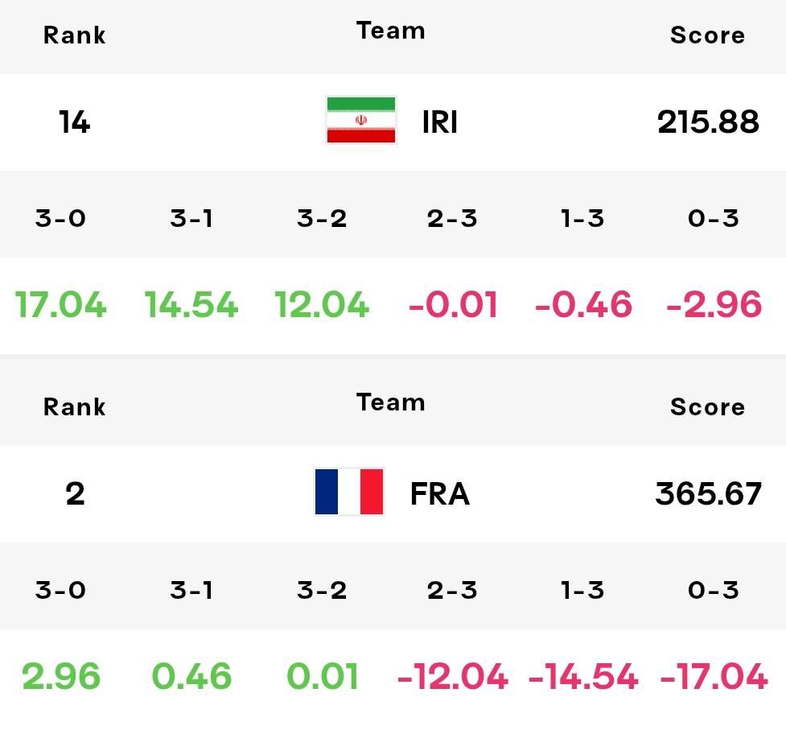This screenshot has height=730, width=786.
Task: Click Iran's score 215.88
Action: [x=708, y=122]
